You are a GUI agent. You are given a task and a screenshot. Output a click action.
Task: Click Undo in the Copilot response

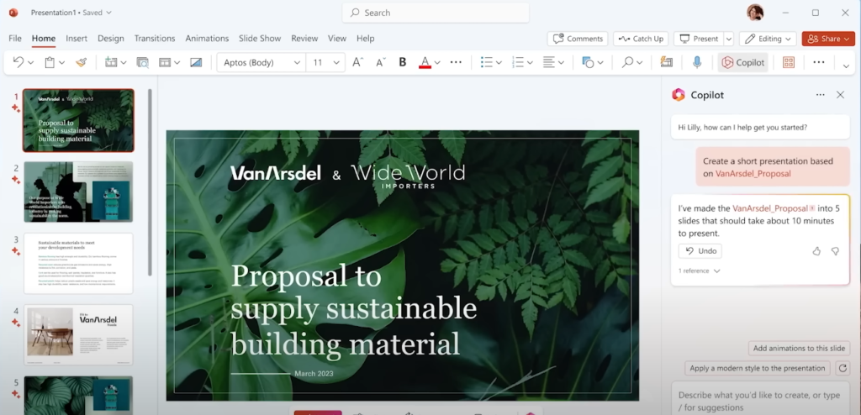click(700, 251)
